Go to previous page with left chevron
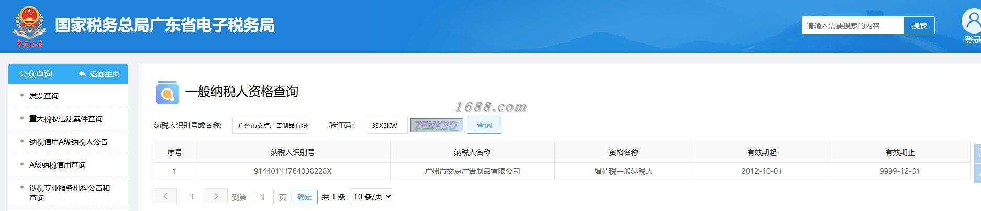This screenshot has height=211, width=981. (165, 196)
